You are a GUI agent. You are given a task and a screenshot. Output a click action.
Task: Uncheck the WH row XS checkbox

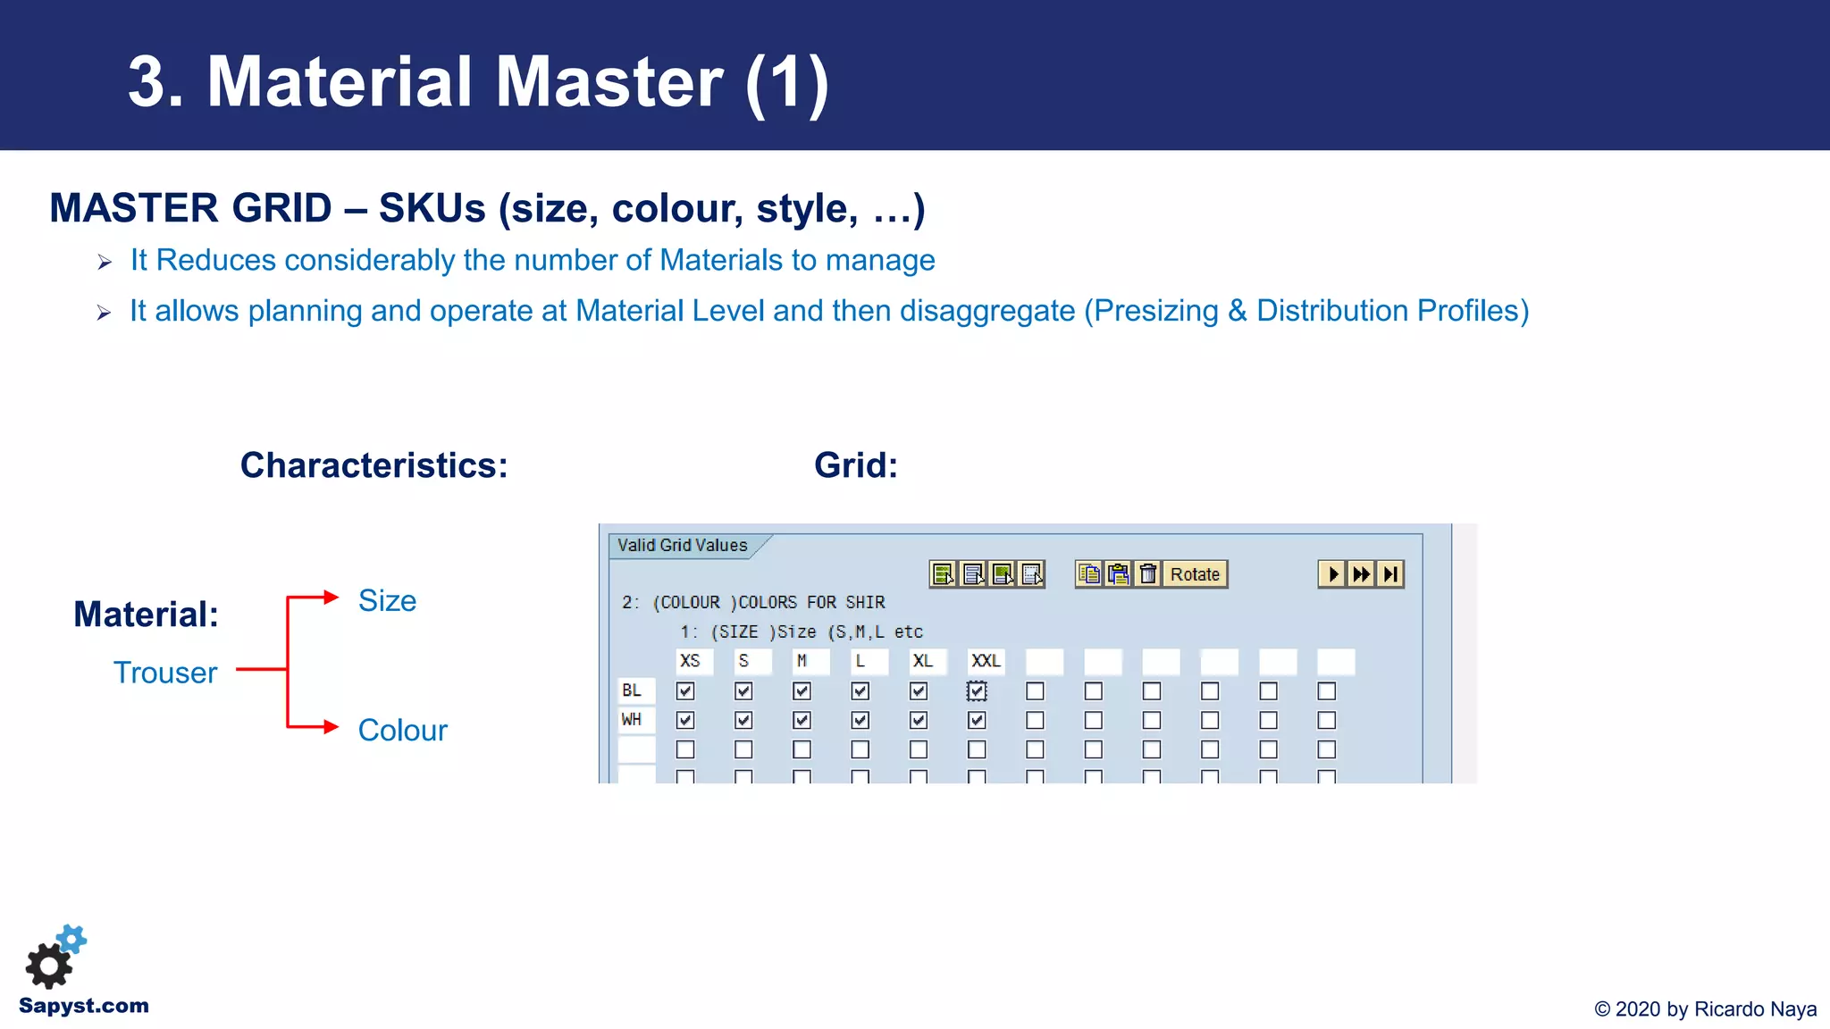(x=685, y=720)
